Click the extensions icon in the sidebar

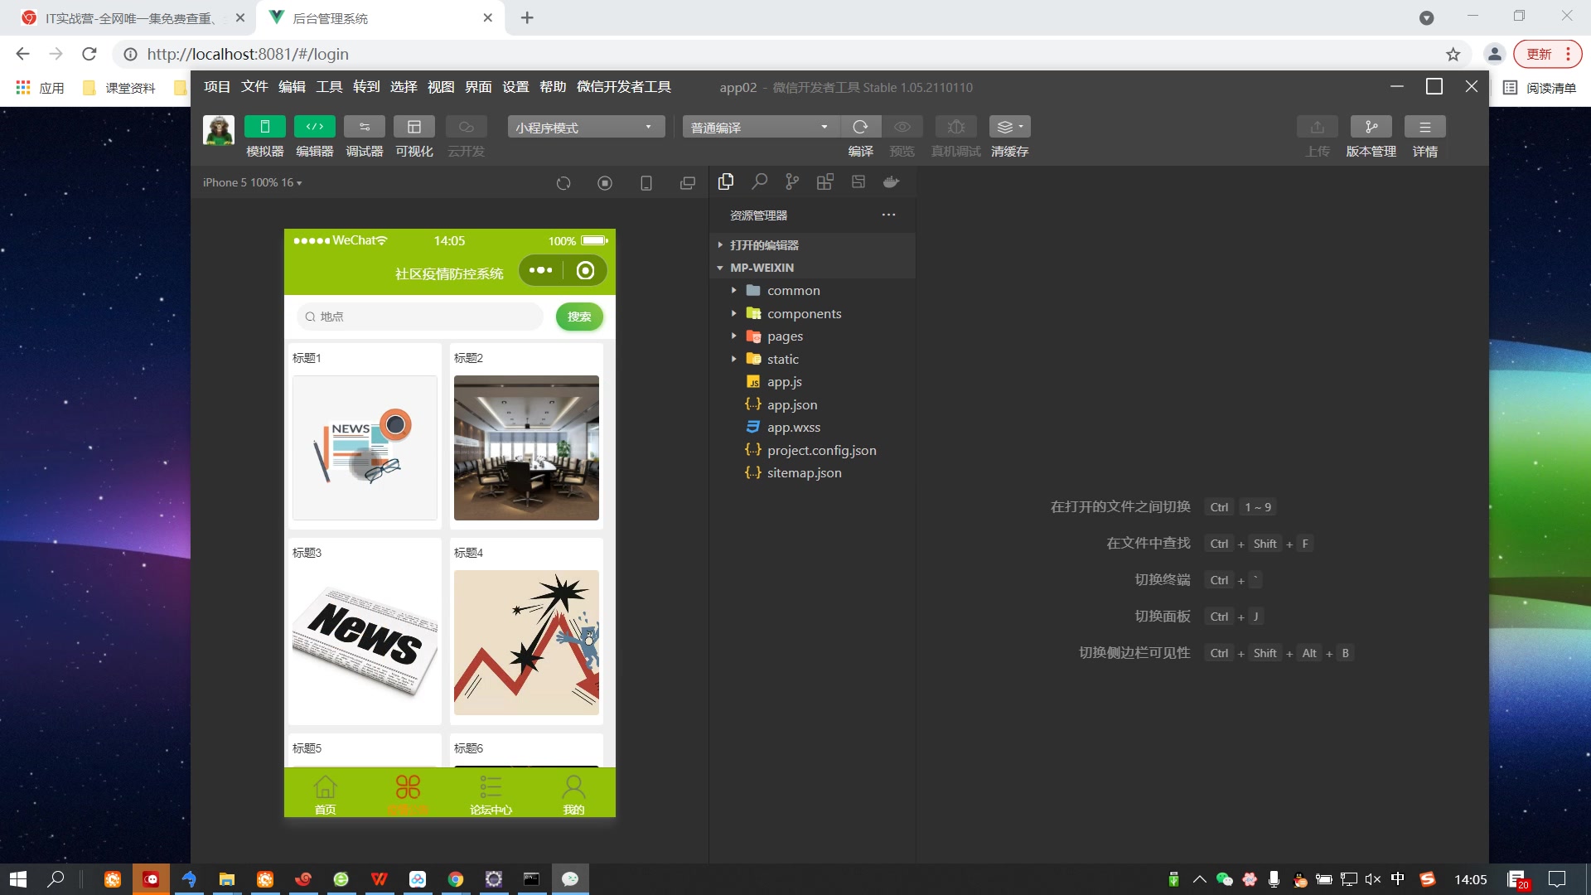(825, 182)
